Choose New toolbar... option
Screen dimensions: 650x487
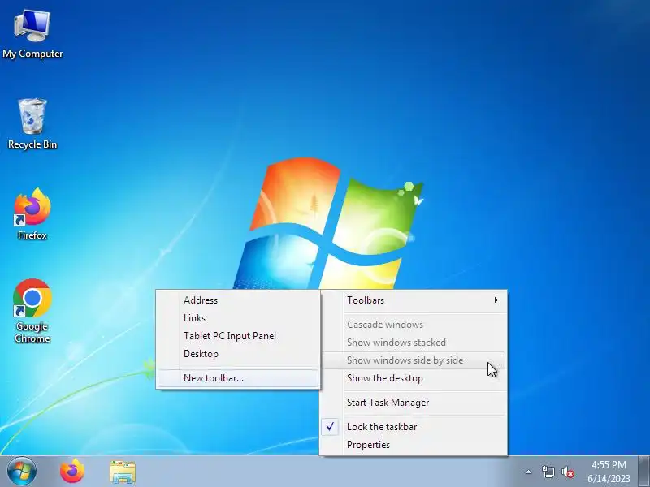click(238, 378)
